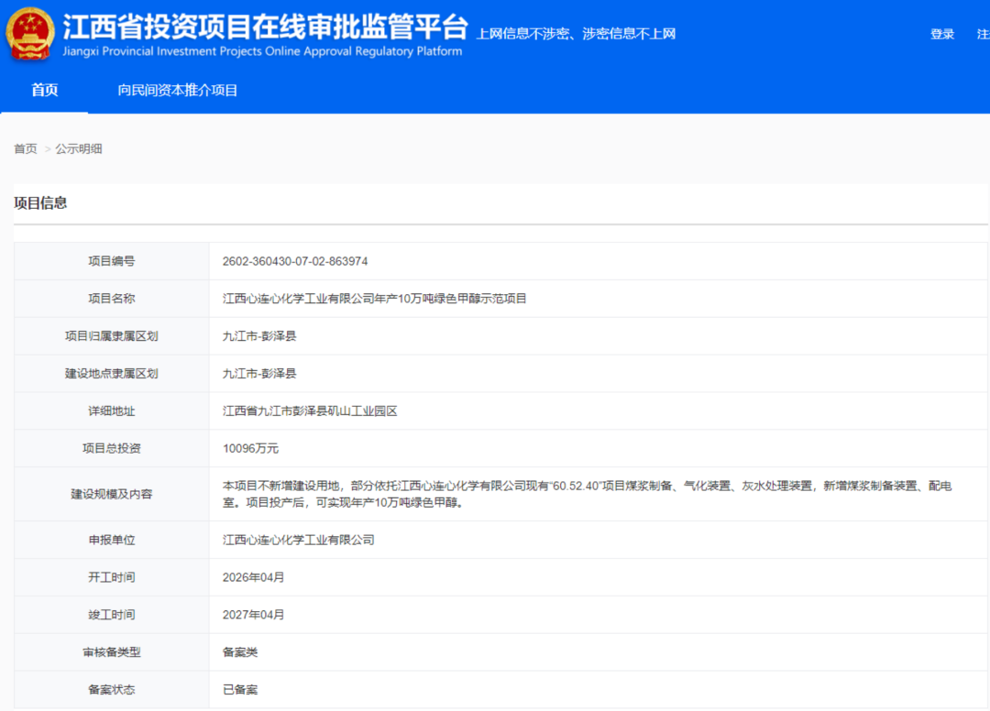The width and height of the screenshot is (990, 711).
Task: Click the 开工时间 value 2026年04月
Action: [x=254, y=577]
